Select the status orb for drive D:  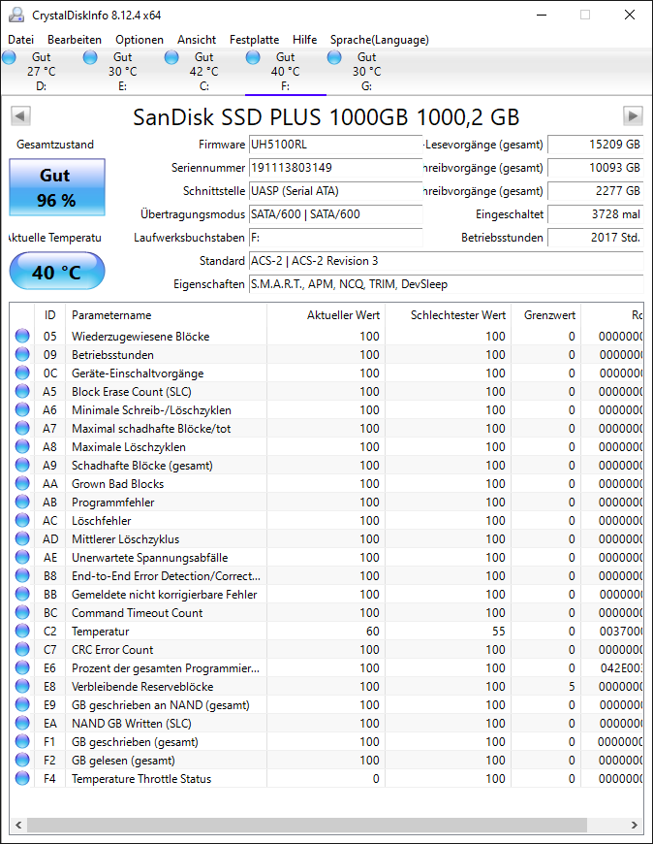click(x=9, y=57)
